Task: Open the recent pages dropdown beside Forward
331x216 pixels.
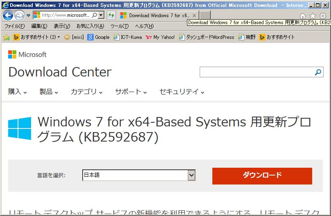Action: 29,16
